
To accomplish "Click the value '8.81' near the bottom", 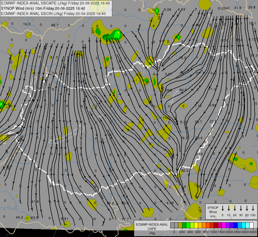I will tap(65, 219).
